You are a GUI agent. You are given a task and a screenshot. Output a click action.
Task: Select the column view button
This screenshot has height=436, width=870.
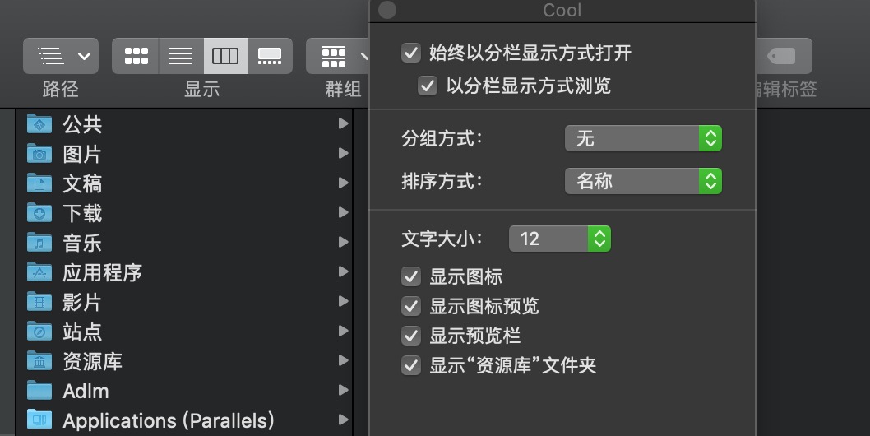[x=226, y=56]
